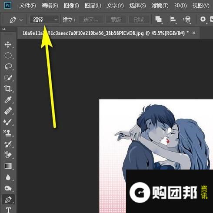Select the Lasso tool

tap(8, 67)
